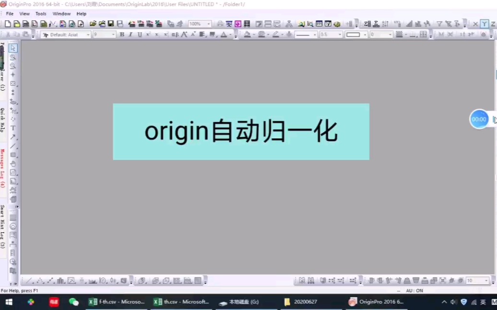Toggle Bold formatting
The image size is (497, 310).
click(121, 34)
